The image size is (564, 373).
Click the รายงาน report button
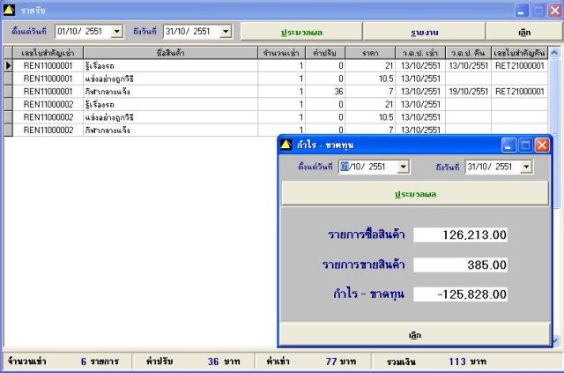(424, 32)
